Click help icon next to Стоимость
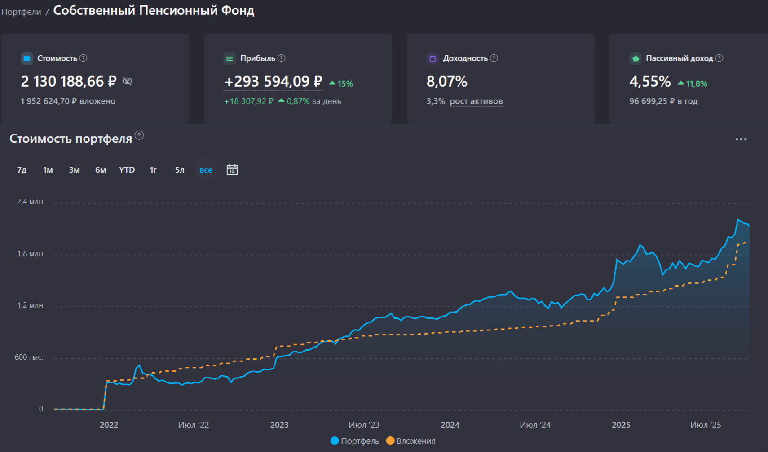This screenshot has width=768, height=452. (x=84, y=58)
